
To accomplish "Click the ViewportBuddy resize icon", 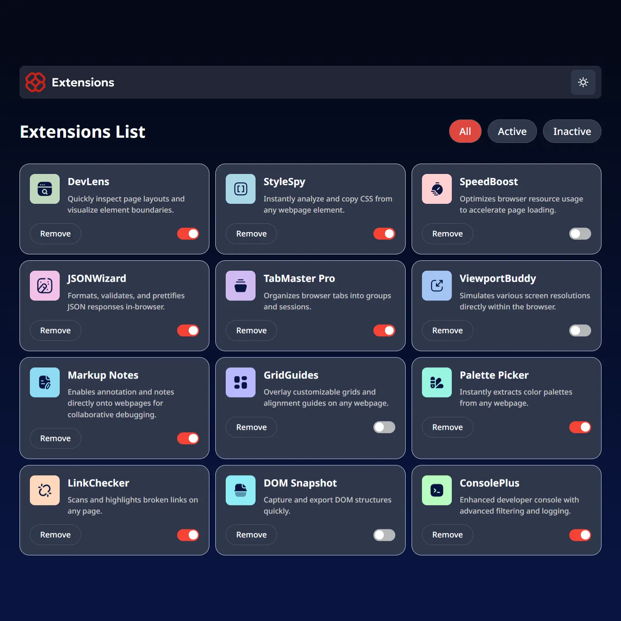I will (x=436, y=285).
